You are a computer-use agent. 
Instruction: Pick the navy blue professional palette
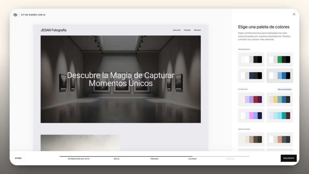pos(251,76)
